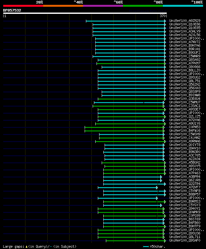The height and width of the screenshot is (249, 206).
Task: Open hit UniRef100_A9ZM29
Action: pyautogui.click(x=185, y=21)
